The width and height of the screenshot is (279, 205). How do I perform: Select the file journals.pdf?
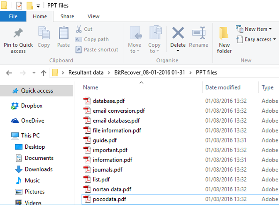pyautogui.click(x=108, y=170)
